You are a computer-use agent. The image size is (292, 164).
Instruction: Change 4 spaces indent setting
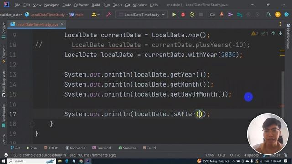pyautogui.click(x=251, y=155)
